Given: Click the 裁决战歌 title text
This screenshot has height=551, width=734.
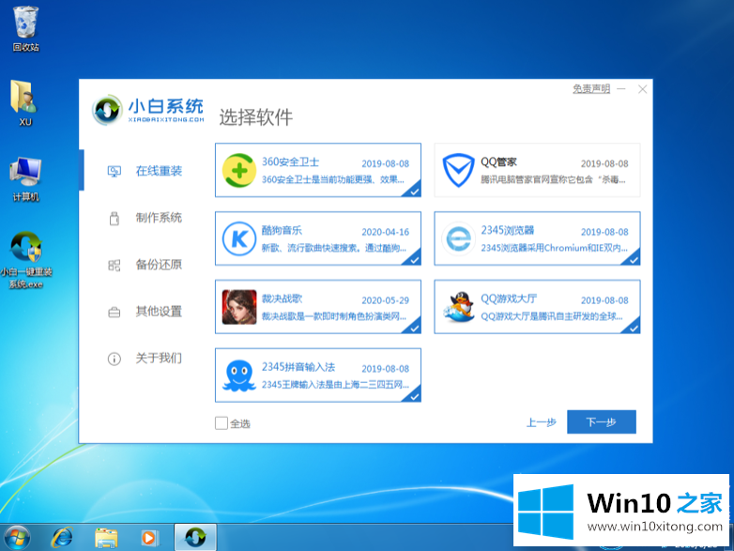Looking at the screenshot, I should pos(282,298).
